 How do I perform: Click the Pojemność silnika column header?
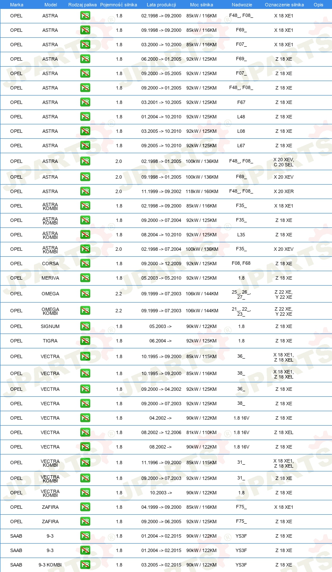(x=118, y=5)
